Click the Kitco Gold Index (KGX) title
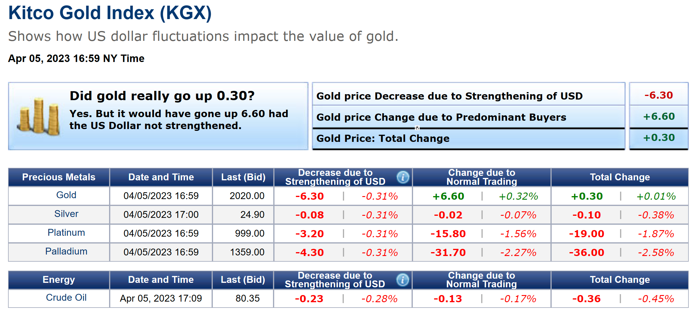Image resolution: width=695 pixels, height=318 pixels. (x=110, y=13)
